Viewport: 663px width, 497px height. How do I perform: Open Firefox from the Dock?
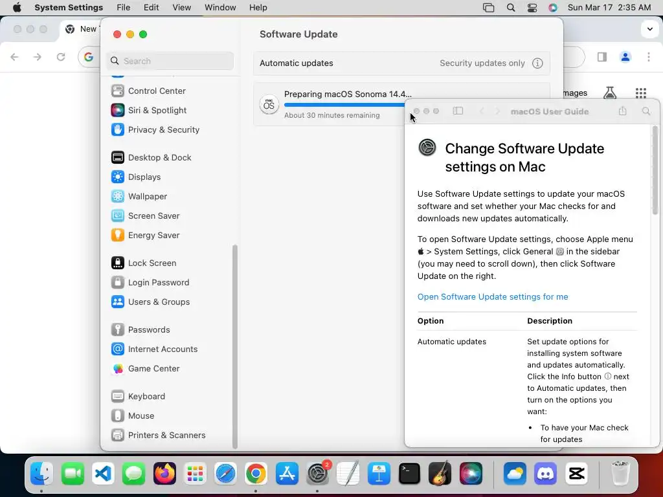point(164,474)
